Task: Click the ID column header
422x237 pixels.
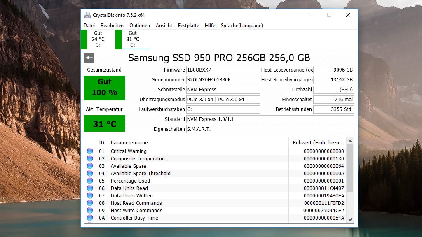Action: click(x=101, y=143)
